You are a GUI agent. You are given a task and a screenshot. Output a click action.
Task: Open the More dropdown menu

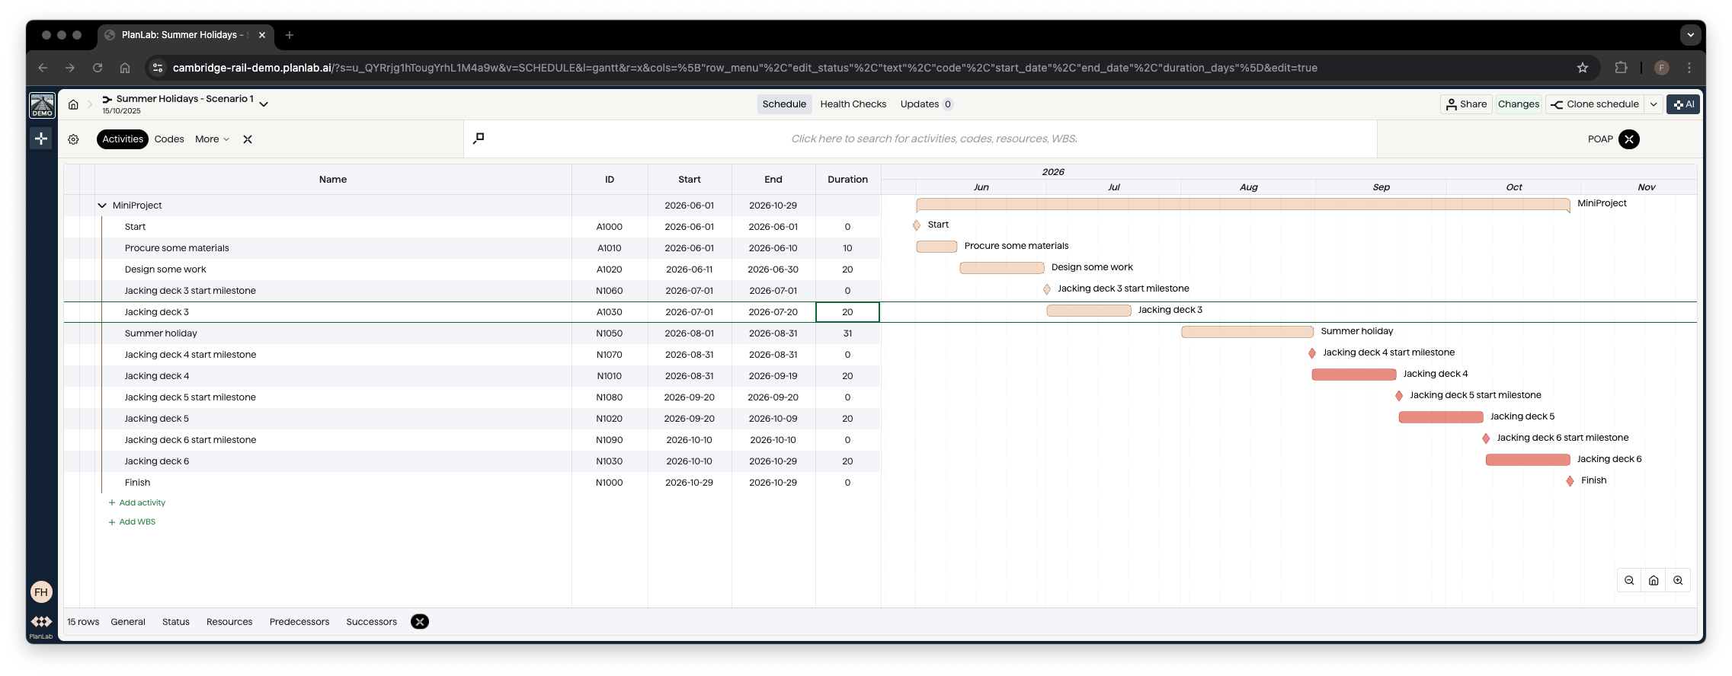212,139
